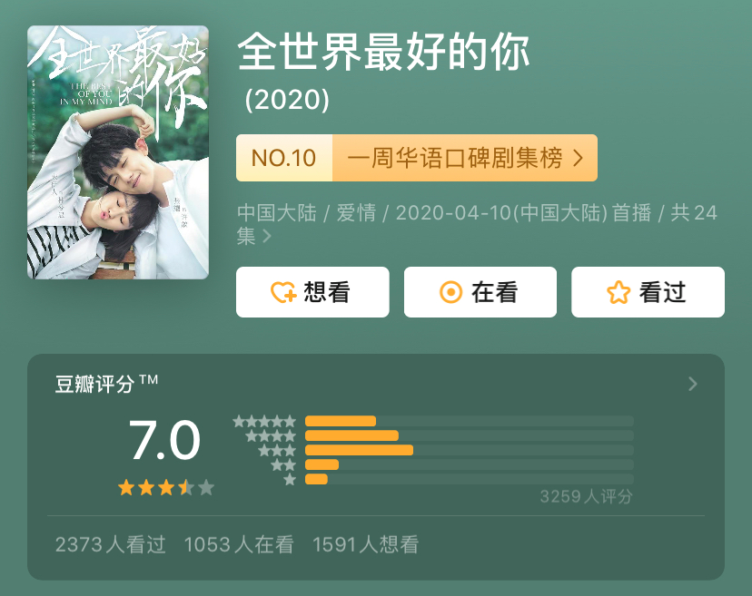Tap the circle icon on 在看
This screenshot has height=596, width=752.
(450, 292)
